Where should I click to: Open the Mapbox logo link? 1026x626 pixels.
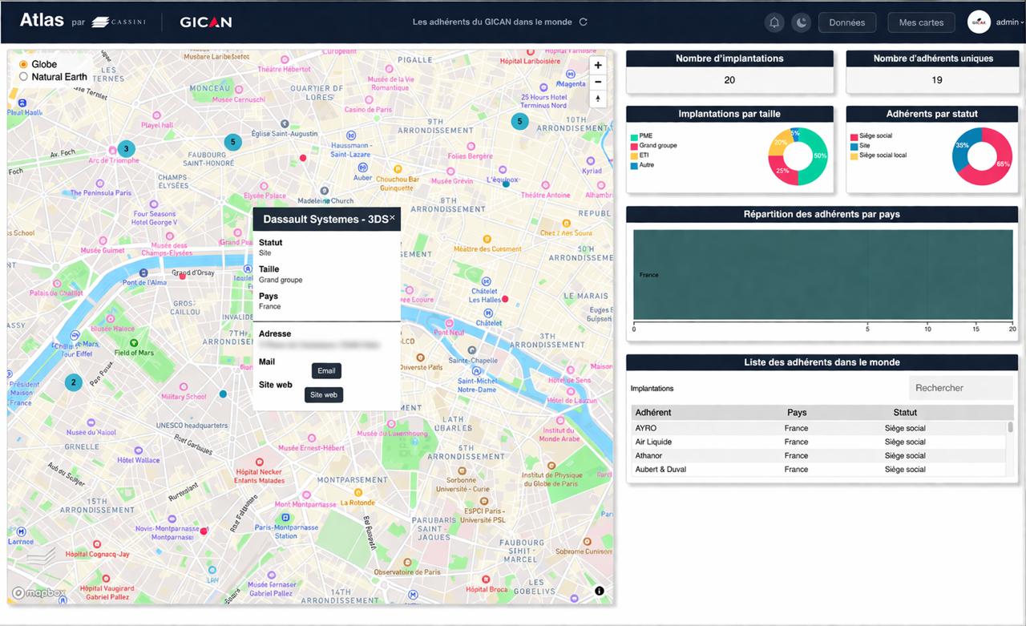[x=38, y=593]
